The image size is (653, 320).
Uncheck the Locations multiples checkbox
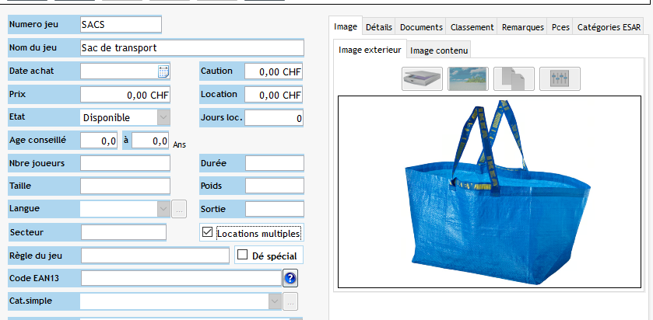tap(207, 232)
